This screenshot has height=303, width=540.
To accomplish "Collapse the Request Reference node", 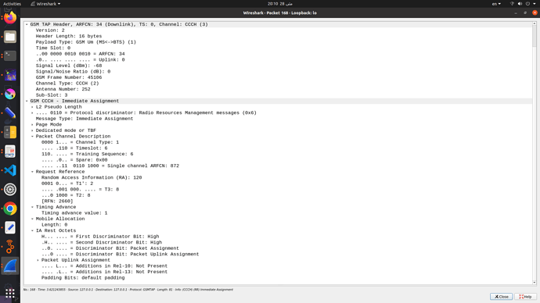I will [32, 172].
